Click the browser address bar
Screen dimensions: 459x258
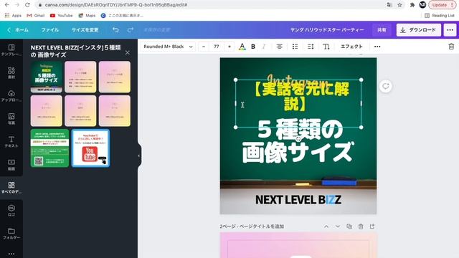[211, 5]
